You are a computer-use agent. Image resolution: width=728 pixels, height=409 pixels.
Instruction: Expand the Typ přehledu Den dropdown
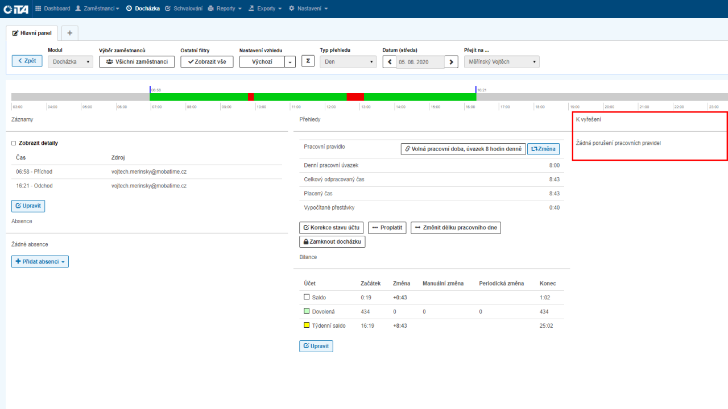348,62
